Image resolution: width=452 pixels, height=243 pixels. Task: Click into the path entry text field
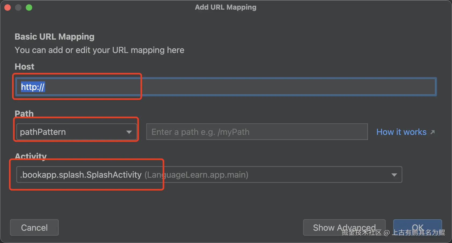257,132
